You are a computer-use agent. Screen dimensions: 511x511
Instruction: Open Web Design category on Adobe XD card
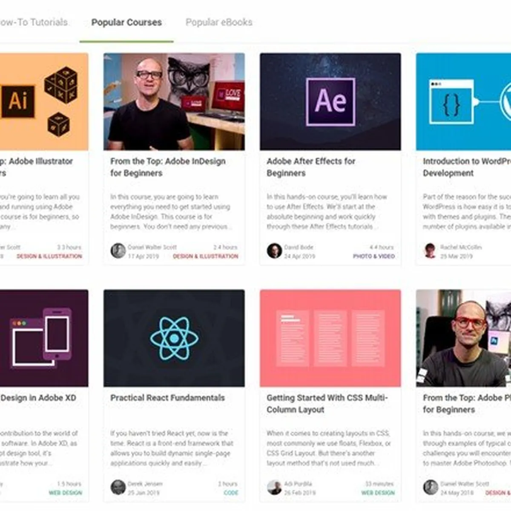pos(66,493)
